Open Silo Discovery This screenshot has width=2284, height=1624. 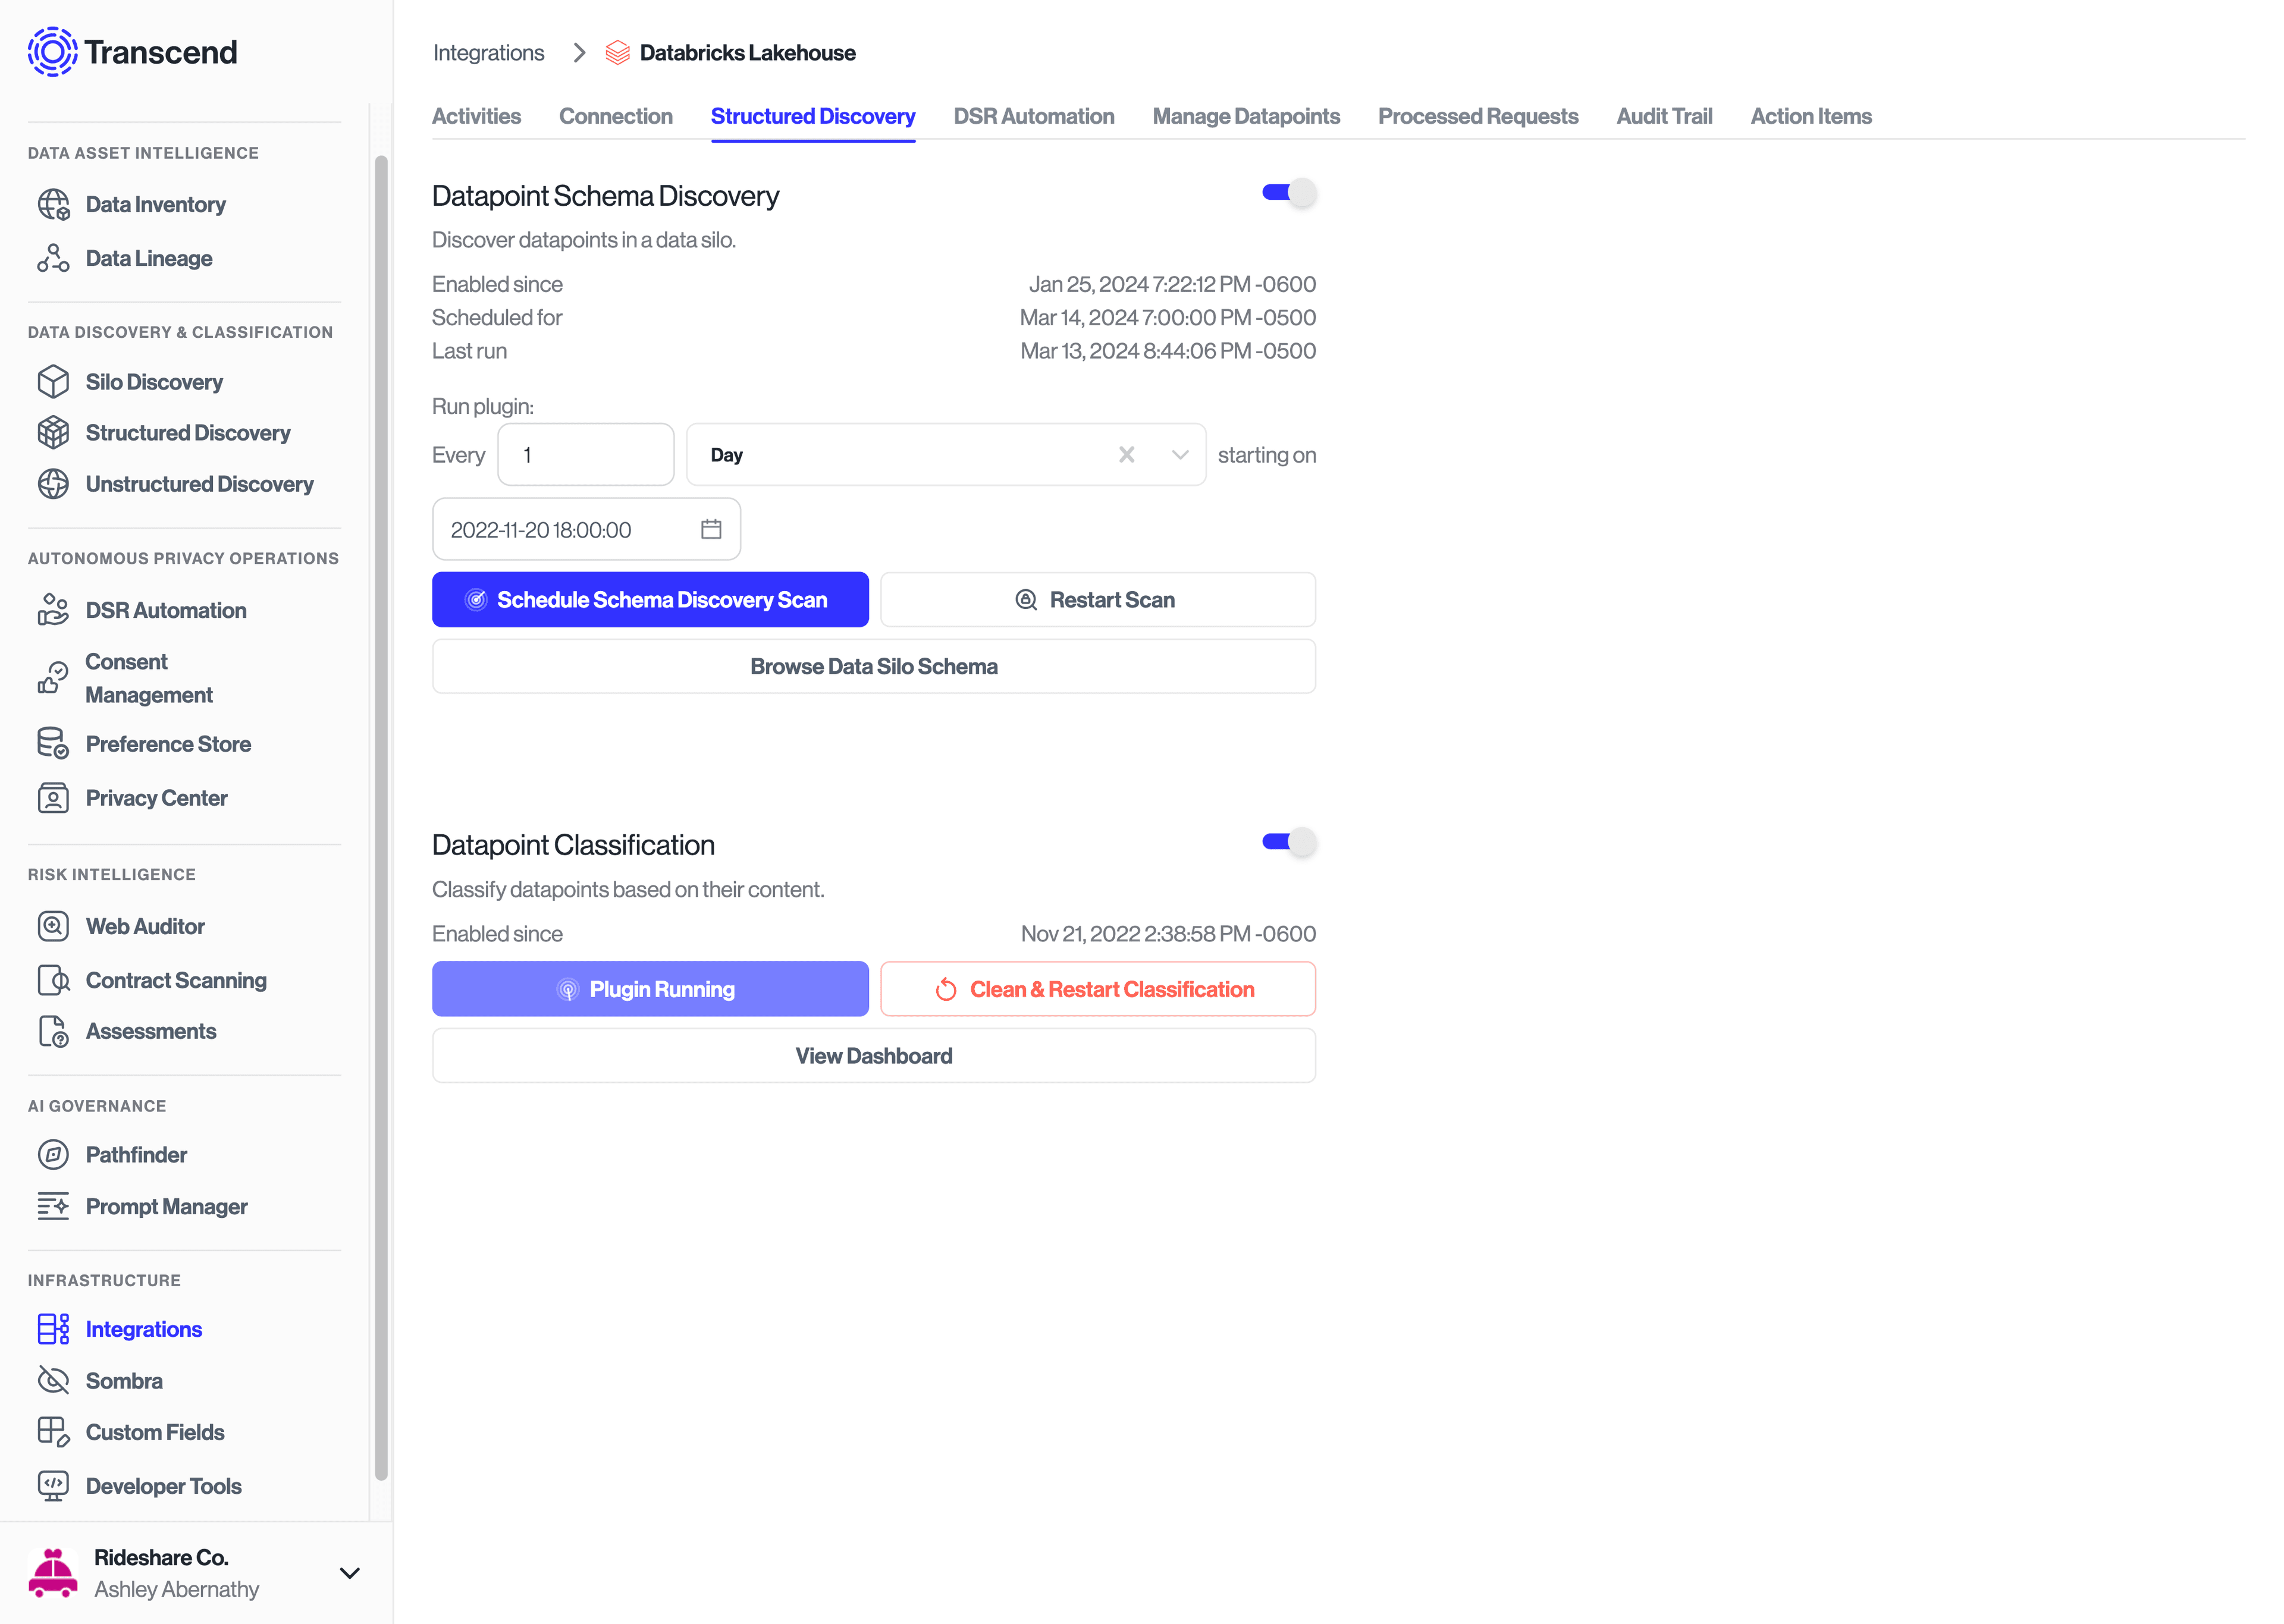pos(153,381)
